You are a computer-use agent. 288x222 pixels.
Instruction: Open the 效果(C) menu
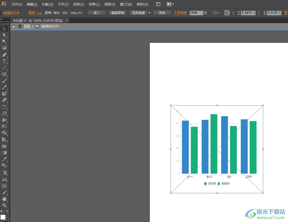(94, 4)
